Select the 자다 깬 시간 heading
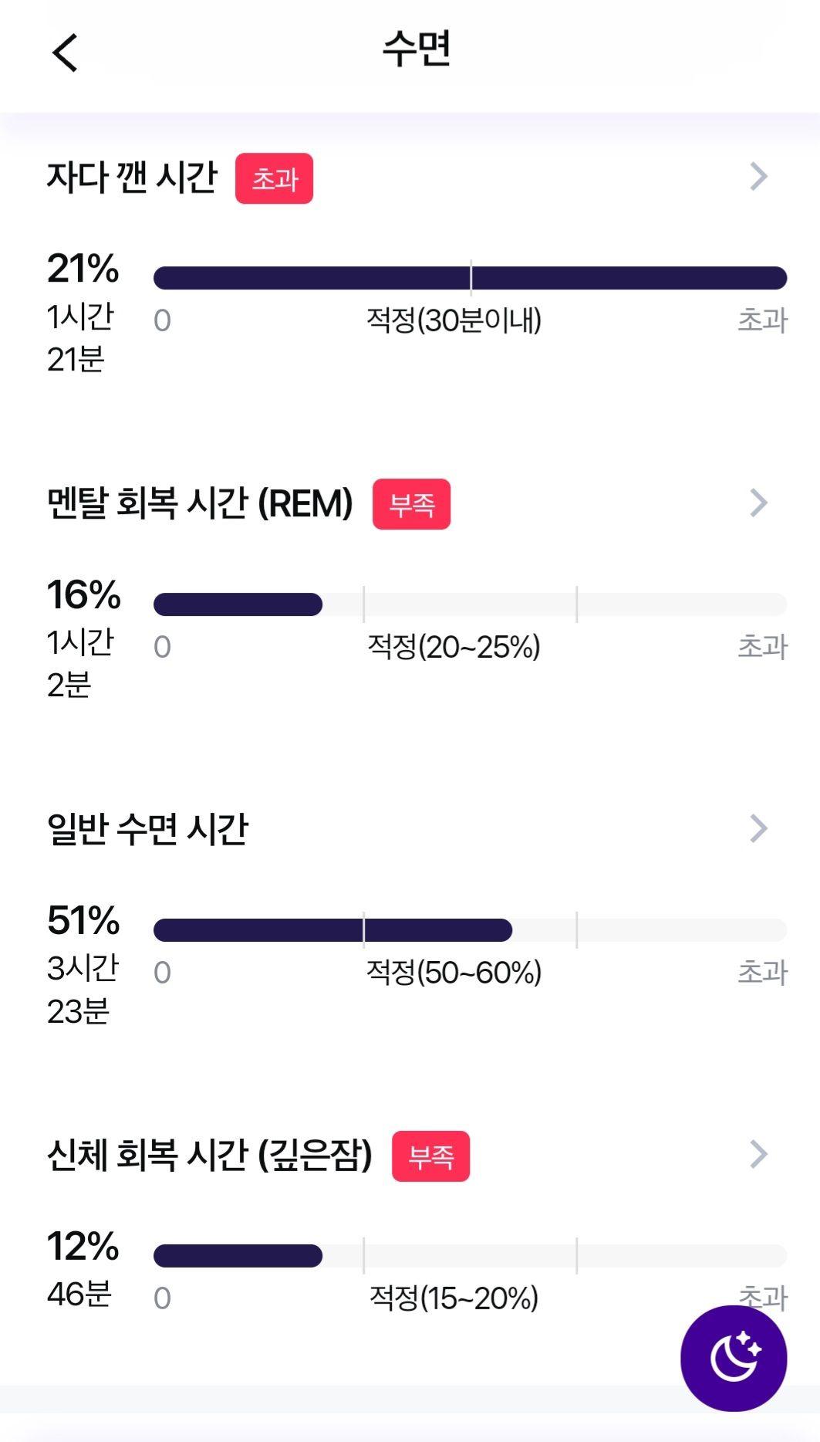Screen dimensions: 820x1442 [x=132, y=178]
